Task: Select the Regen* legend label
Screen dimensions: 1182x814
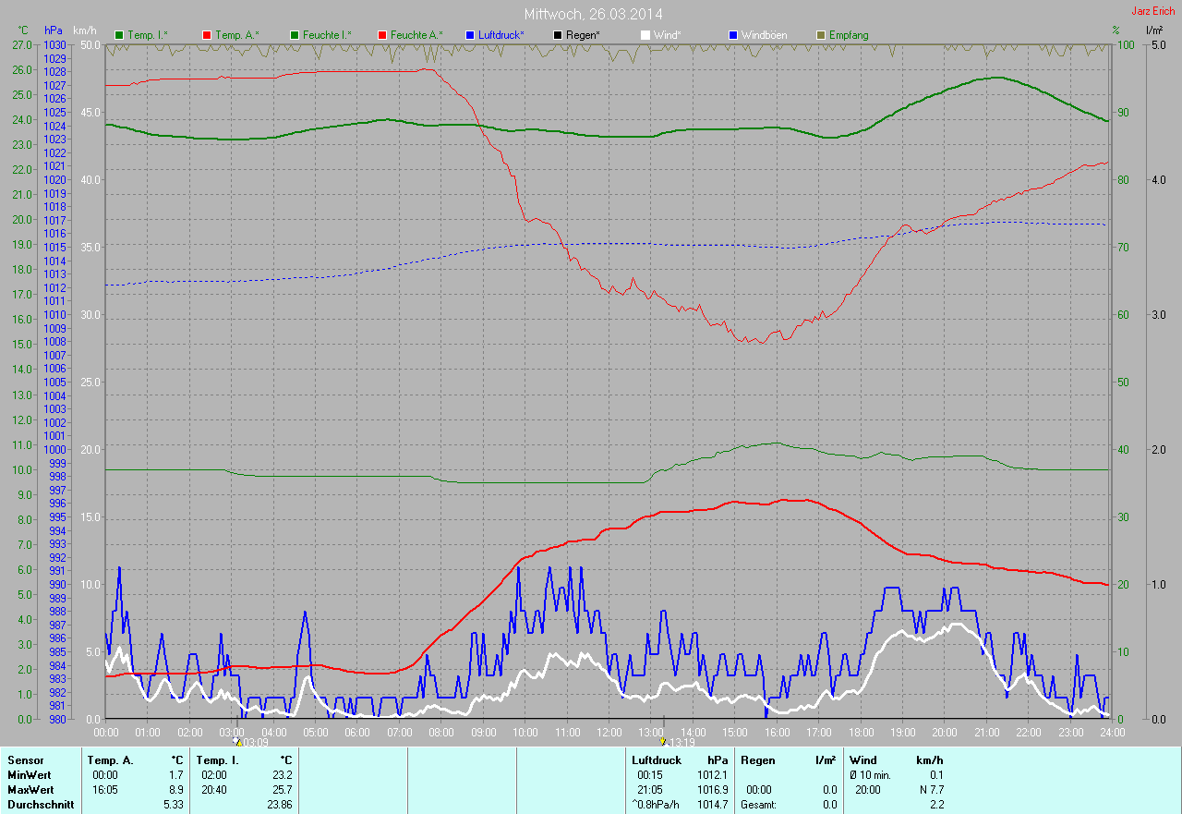Action: pyautogui.click(x=583, y=35)
